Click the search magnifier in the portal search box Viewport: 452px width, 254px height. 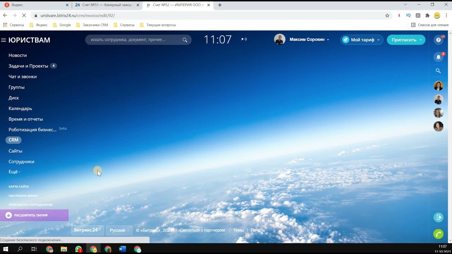point(185,40)
